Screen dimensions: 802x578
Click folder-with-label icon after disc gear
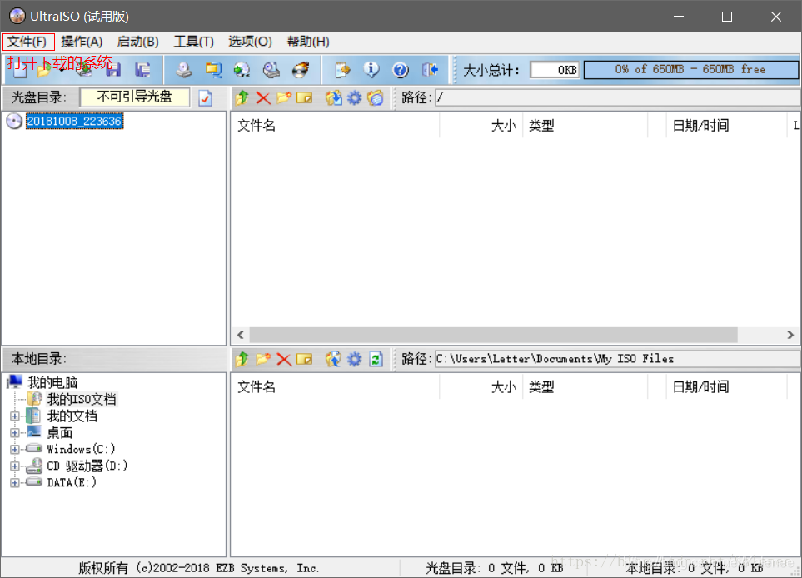point(376,97)
